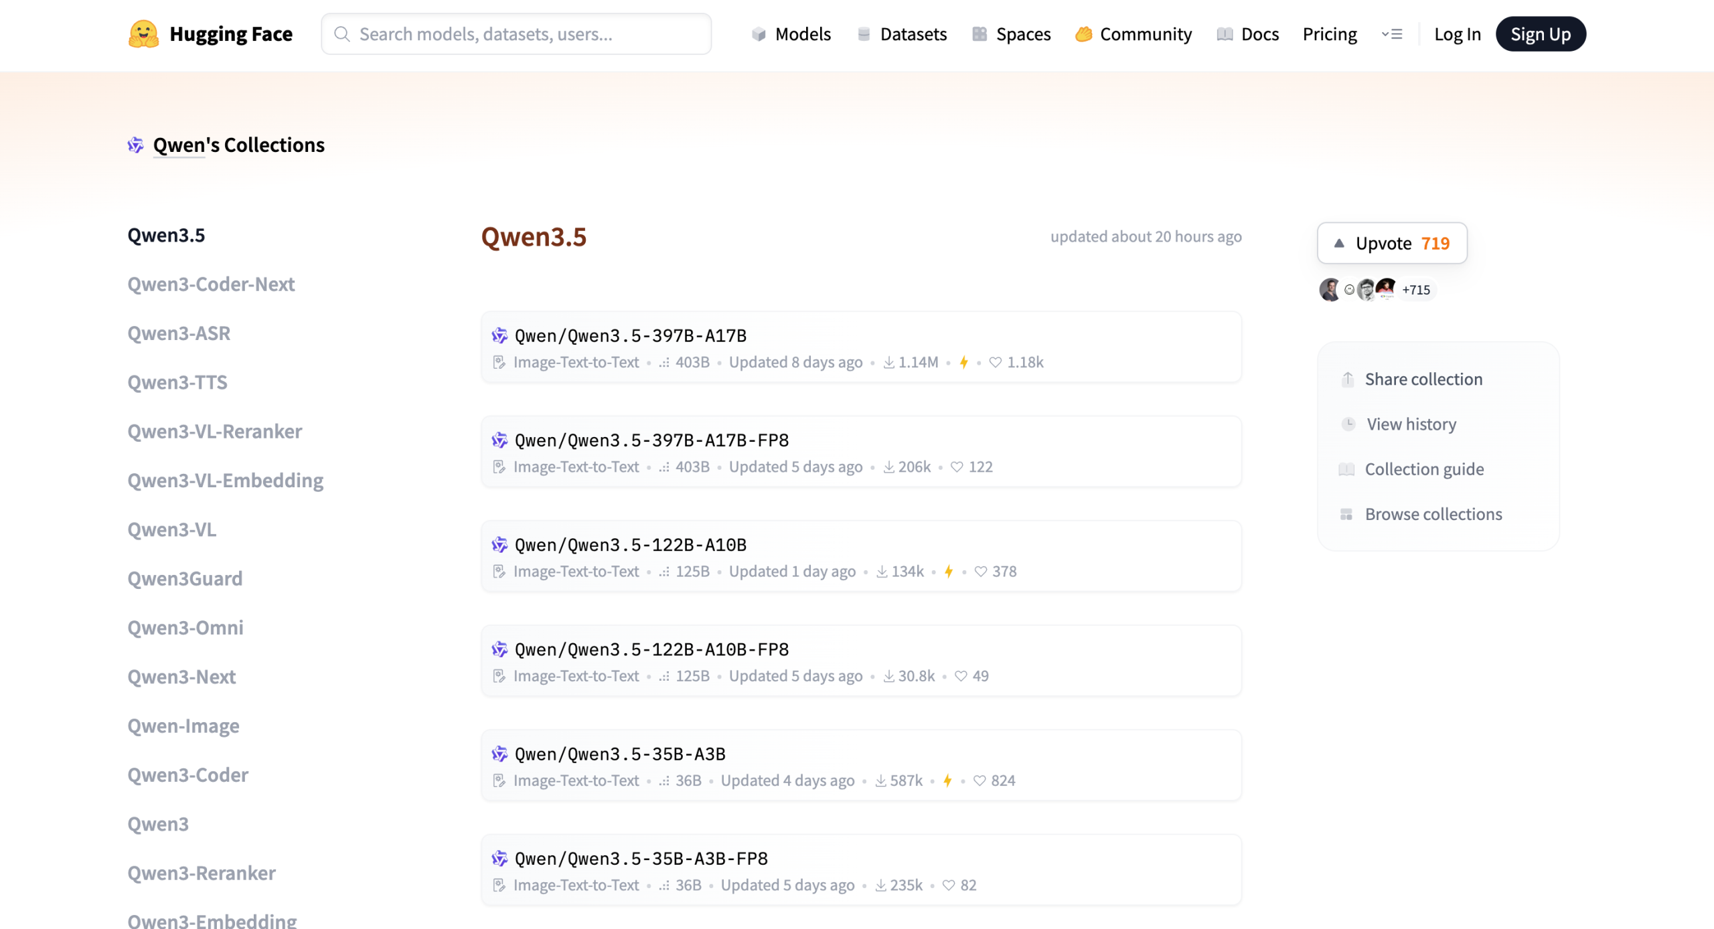Image resolution: width=1714 pixels, height=929 pixels.
Task: Focus the search models input field
Action: [x=516, y=33]
